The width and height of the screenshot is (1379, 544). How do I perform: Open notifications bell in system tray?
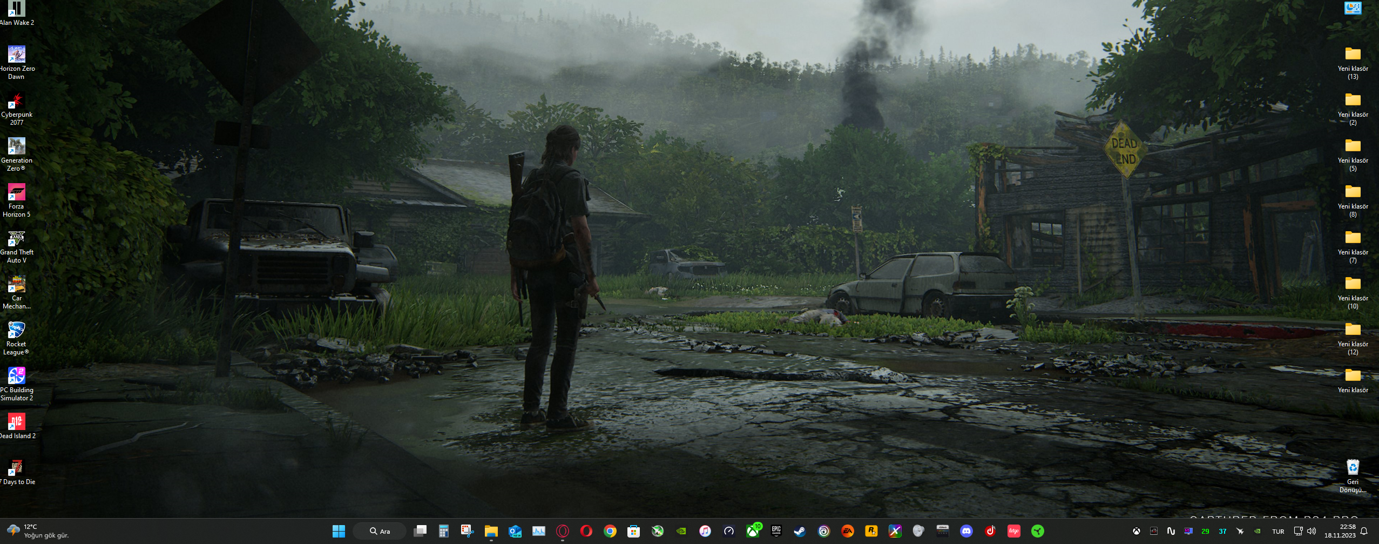[1364, 531]
